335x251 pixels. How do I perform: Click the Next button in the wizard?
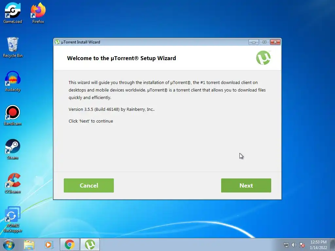(246, 185)
